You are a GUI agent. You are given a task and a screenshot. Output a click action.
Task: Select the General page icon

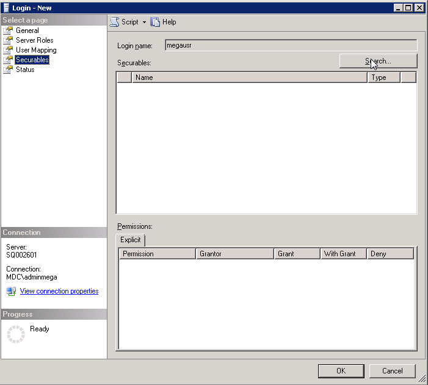8,31
